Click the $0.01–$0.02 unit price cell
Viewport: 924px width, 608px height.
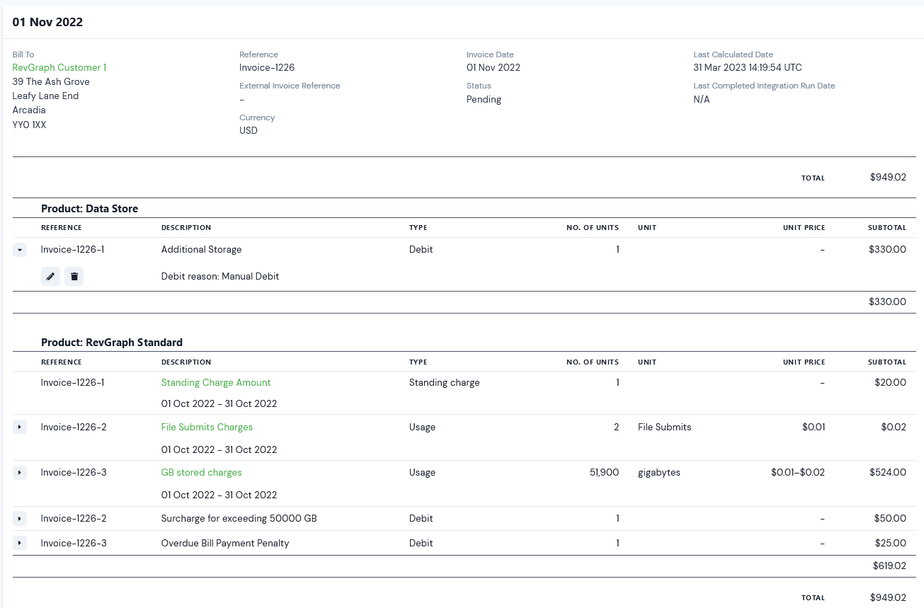pos(798,472)
